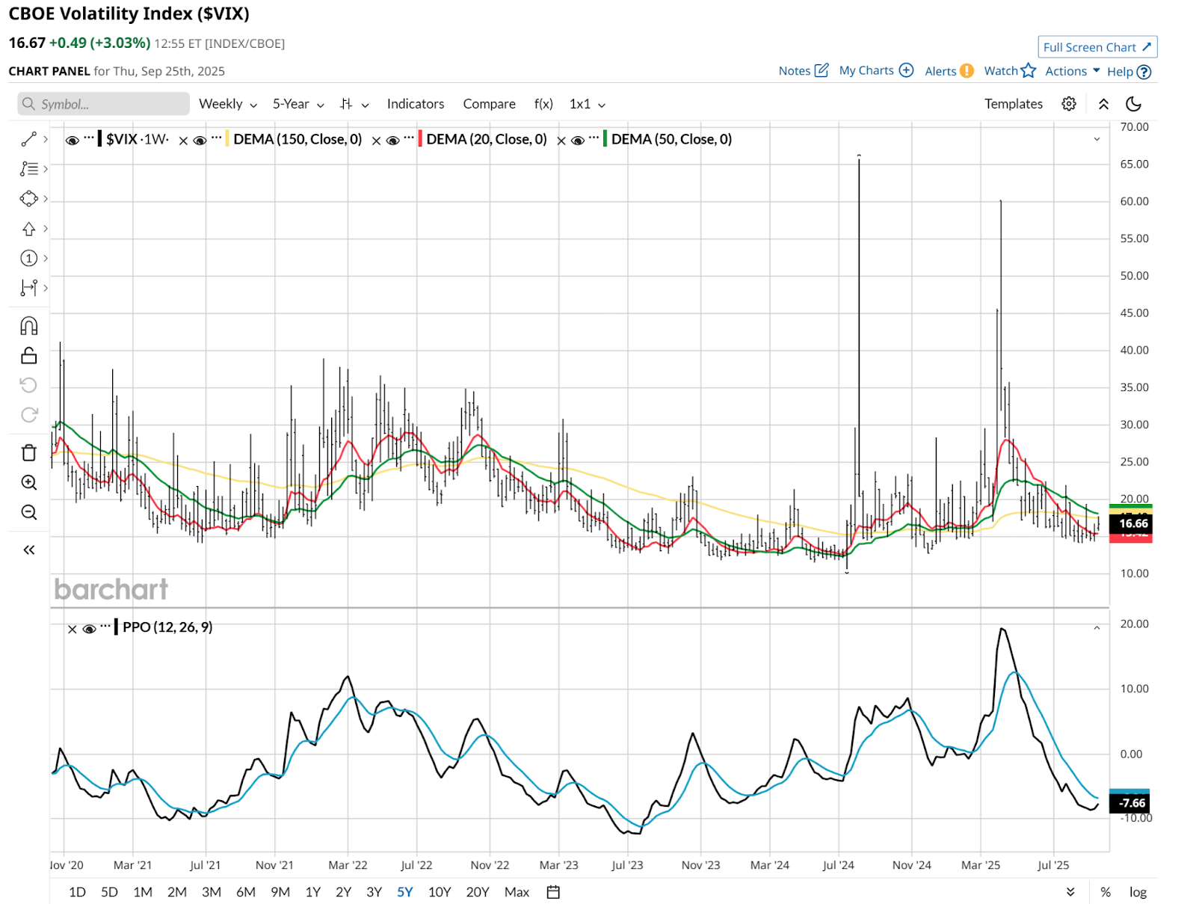Hide the PPO (12, 26, 9) indicator

pyautogui.click(x=90, y=629)
